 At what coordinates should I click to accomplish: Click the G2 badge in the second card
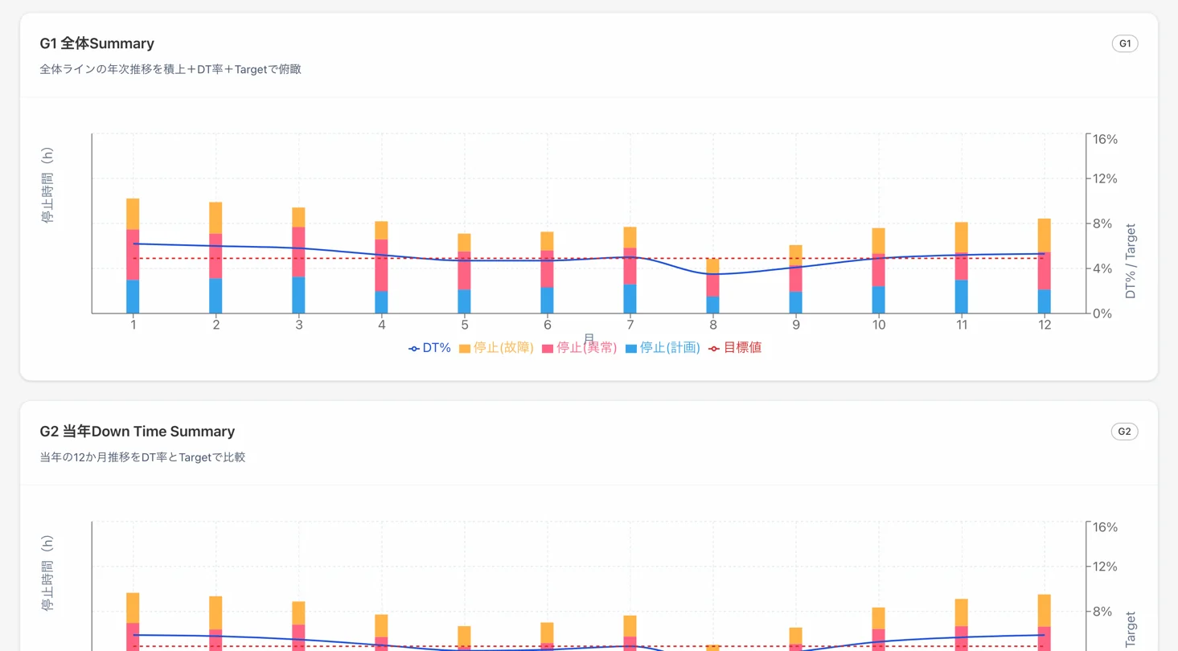pyautogui.click(x=1124, y=432)
